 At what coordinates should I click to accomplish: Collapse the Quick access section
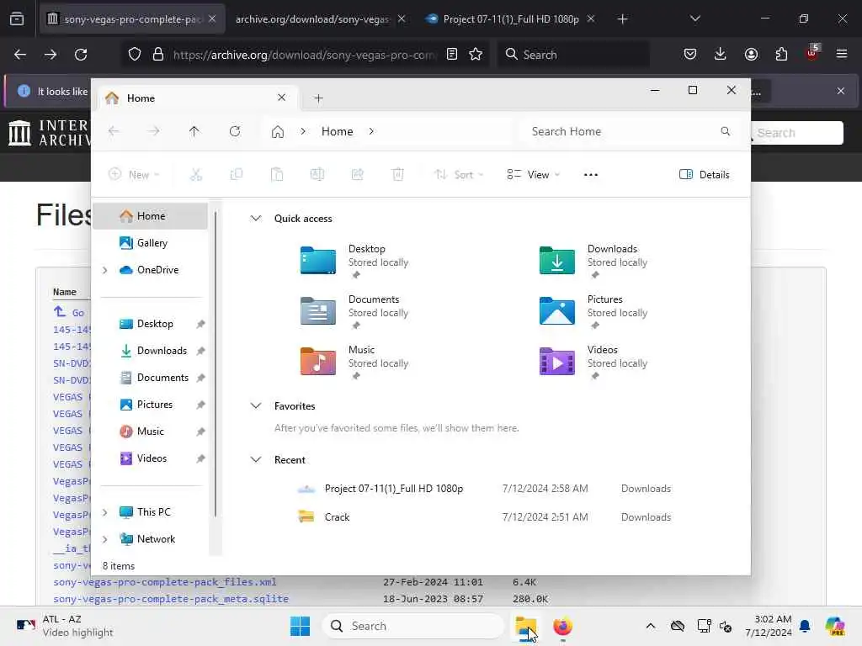pyautogui.click(x=256, y=218)
